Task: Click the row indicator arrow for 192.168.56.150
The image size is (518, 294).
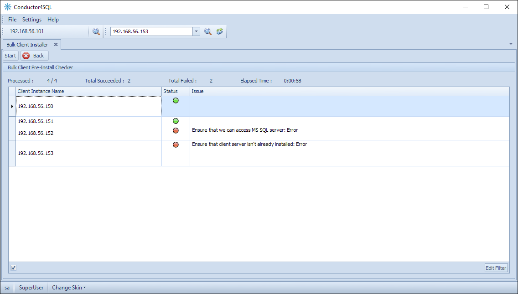Action: click(x=12, y=106)
